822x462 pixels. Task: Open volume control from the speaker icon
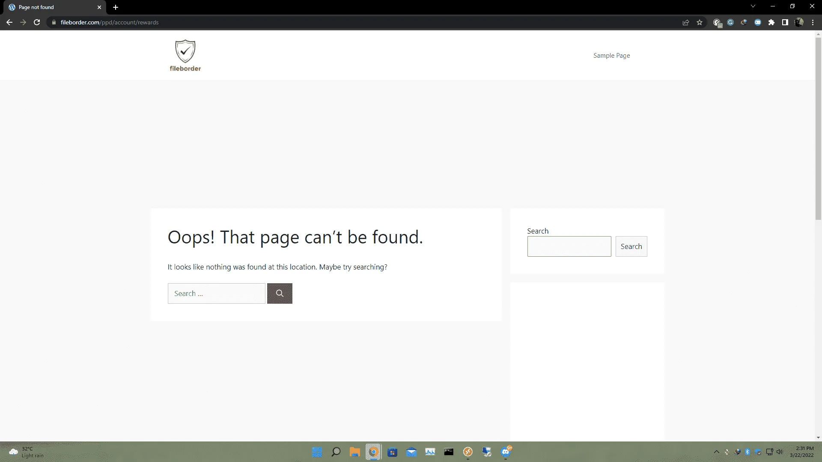[x=780, y=452]
